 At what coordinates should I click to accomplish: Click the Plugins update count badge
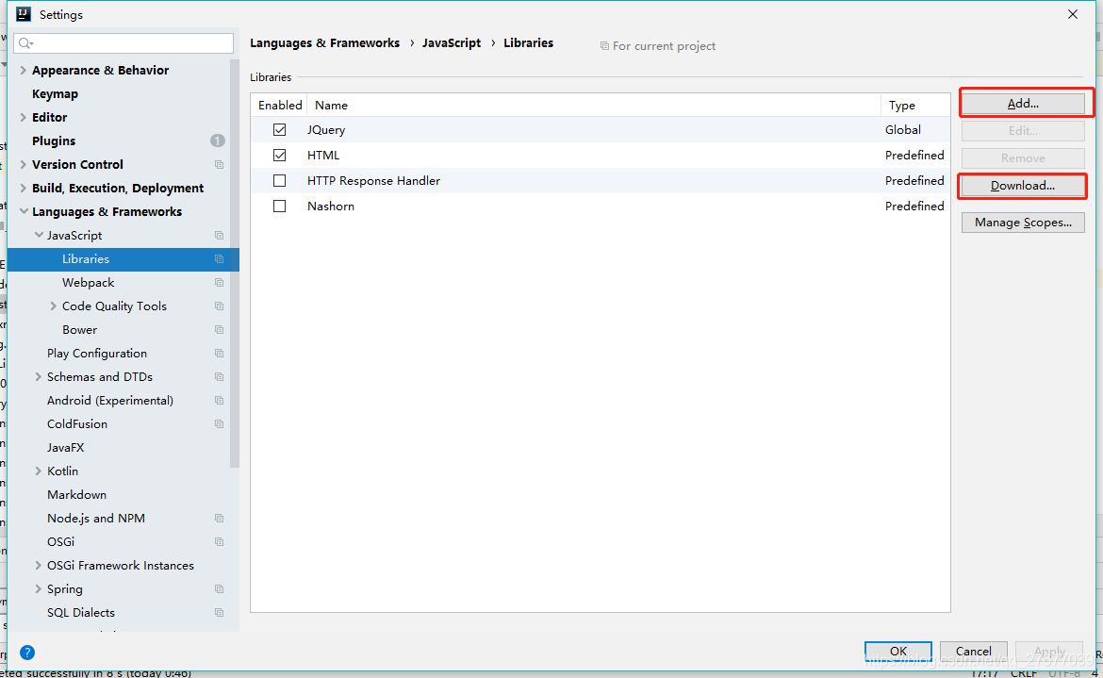[218, 141]
